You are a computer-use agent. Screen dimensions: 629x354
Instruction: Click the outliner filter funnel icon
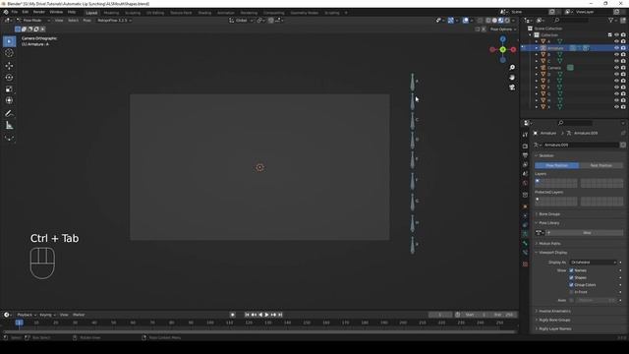[611, 20]
